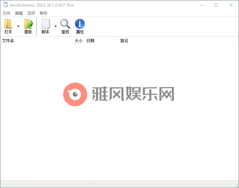The width and height of the screenshot is (239, 188).
Task: Expand the dropdown arrow beside 脚本
Action: pyautogui.click(x=55, y=26)
